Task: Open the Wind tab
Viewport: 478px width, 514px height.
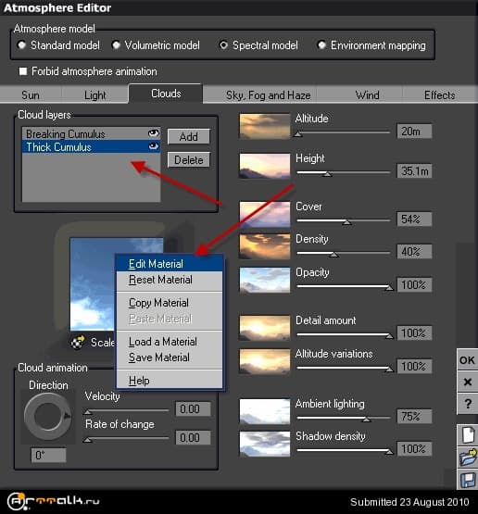Action: (367, 95)
